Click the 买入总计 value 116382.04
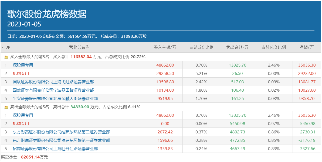Viewport: 322px width, 162px height. point(81,57)
